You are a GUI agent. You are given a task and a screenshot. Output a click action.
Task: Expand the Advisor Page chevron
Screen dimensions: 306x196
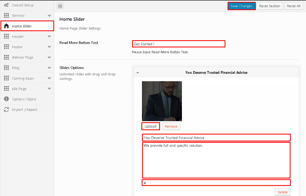coord(49,57)
